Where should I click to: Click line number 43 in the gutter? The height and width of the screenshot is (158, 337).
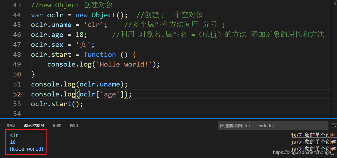click(x=17, y=5)
